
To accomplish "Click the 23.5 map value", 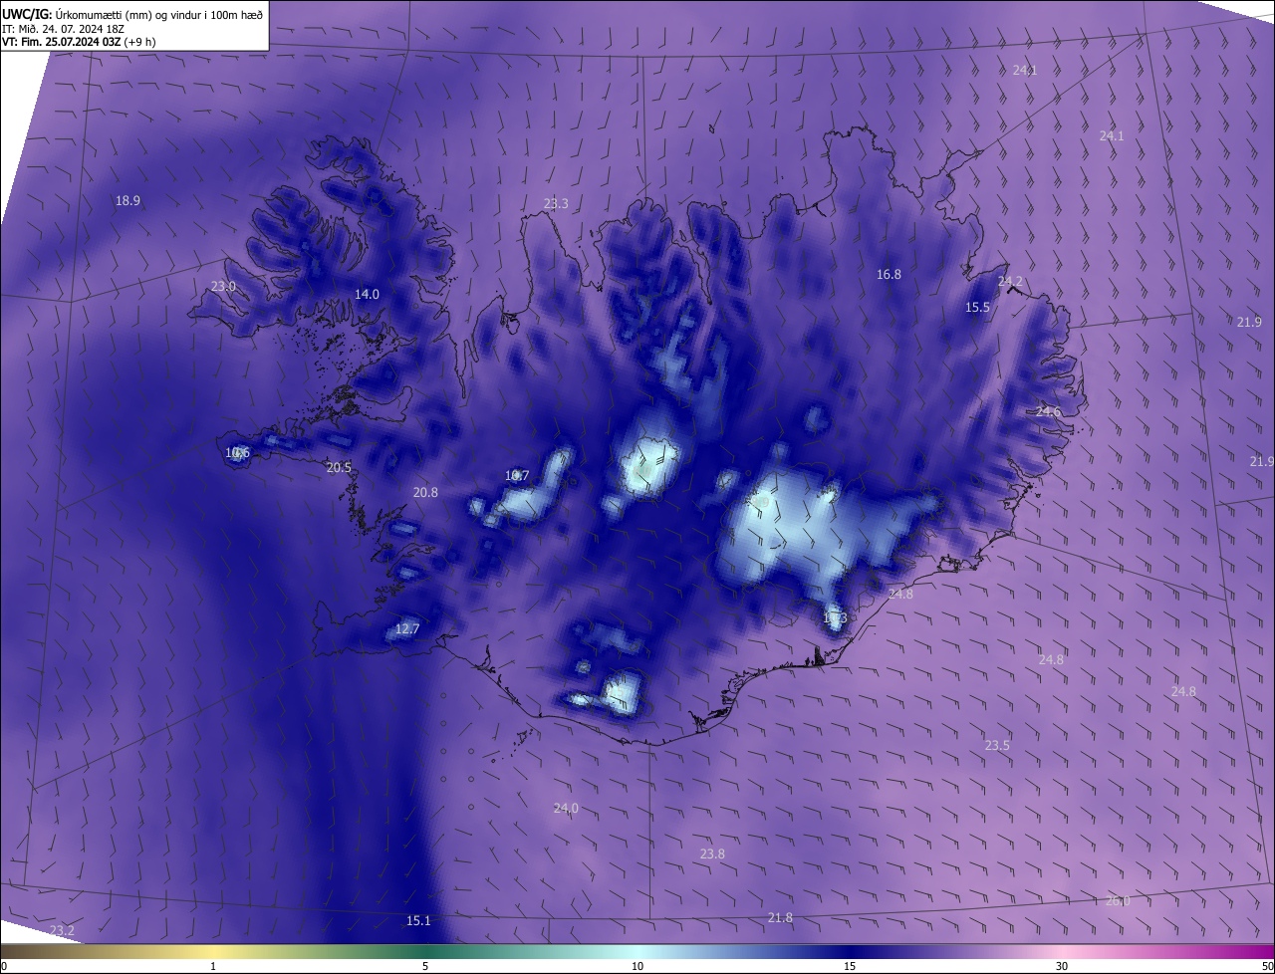I will coord(997,745).
